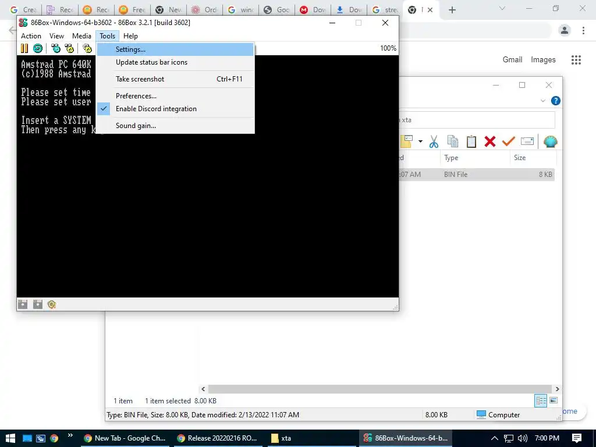Open xta window help question mark

coord(555,101)
